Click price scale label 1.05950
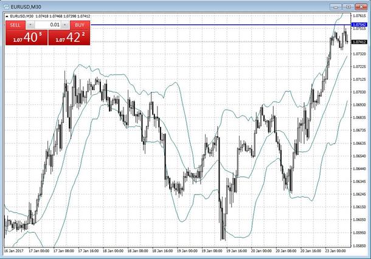This screenshot has width=371, height=259. [x=359, y=233]
